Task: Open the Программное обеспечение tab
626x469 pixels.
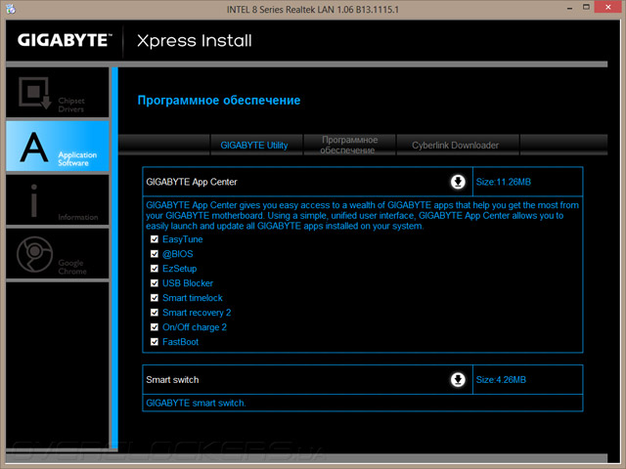Action: point(349,146)
